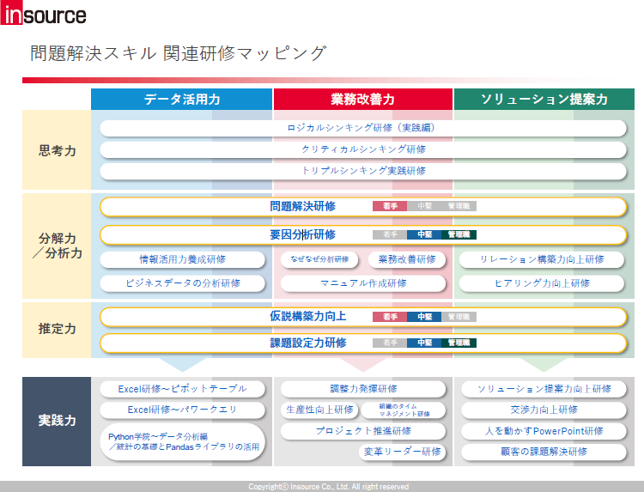644x492 pixels.
Task: Click the Insource copyright footer text
Action: click(329, 487)
